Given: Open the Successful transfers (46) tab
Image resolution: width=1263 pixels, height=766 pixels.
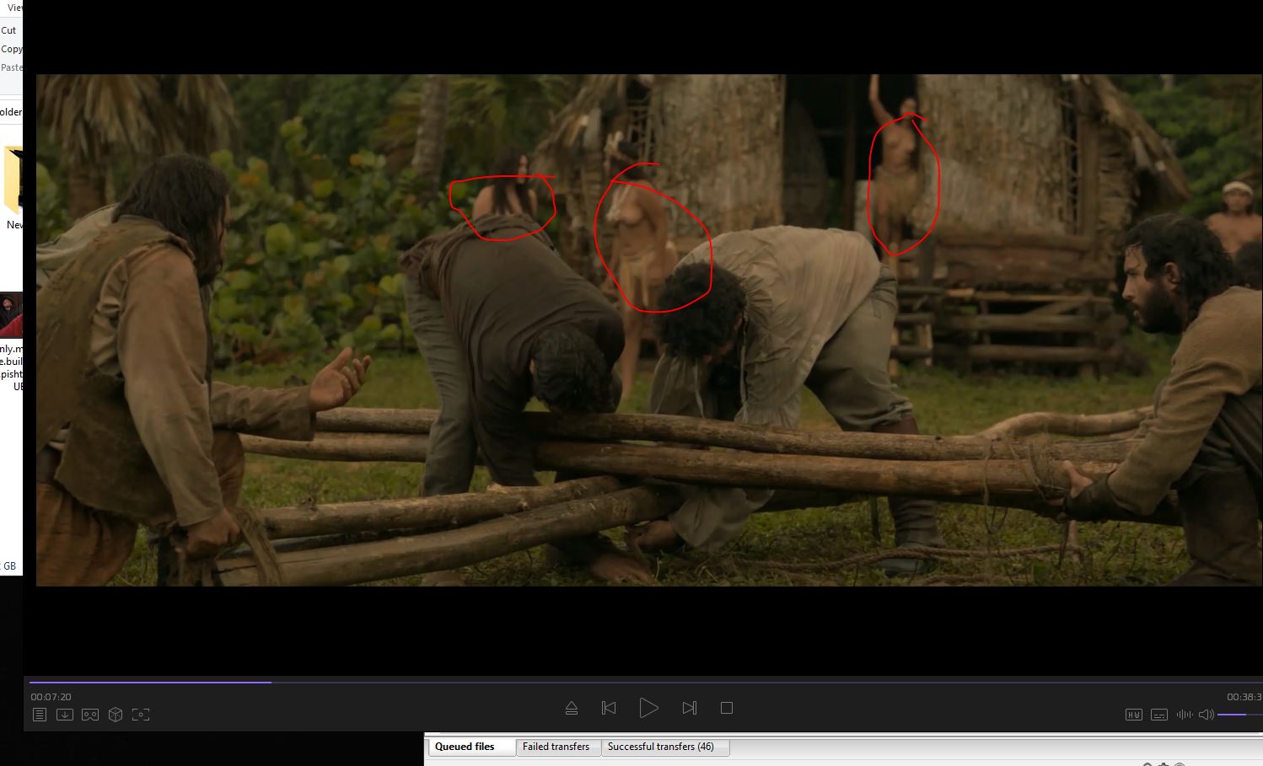Looking at the screenshot, I should pos(660,747).
